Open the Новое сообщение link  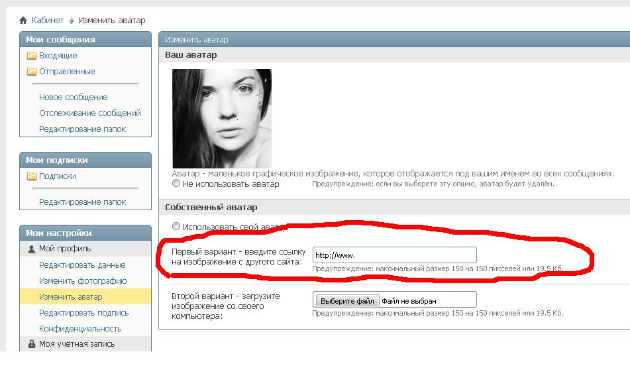tap(73, 97)
